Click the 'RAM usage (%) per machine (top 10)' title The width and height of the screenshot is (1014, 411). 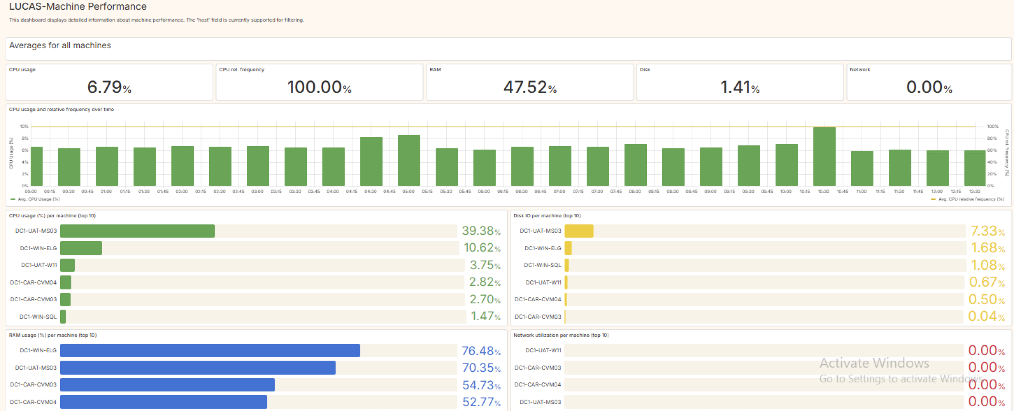tap(53, 335)
